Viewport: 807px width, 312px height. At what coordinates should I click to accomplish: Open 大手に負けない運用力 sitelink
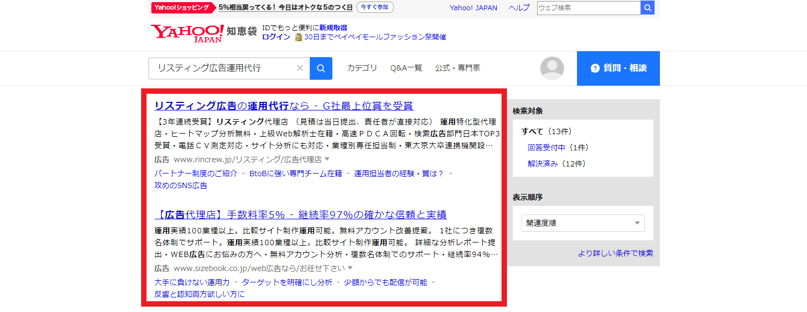click(x=192, y=282)
